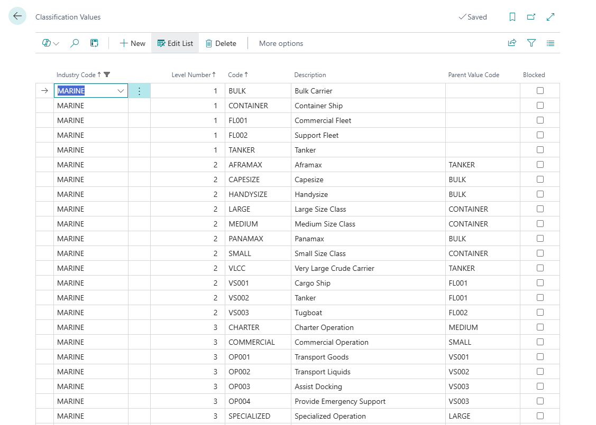Enable Blocked on the SPECIALIZED row

(540, 416)
